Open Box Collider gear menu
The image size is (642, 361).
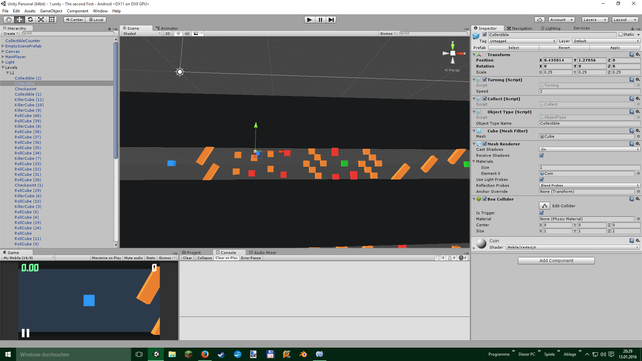click(x=638, y=199)
